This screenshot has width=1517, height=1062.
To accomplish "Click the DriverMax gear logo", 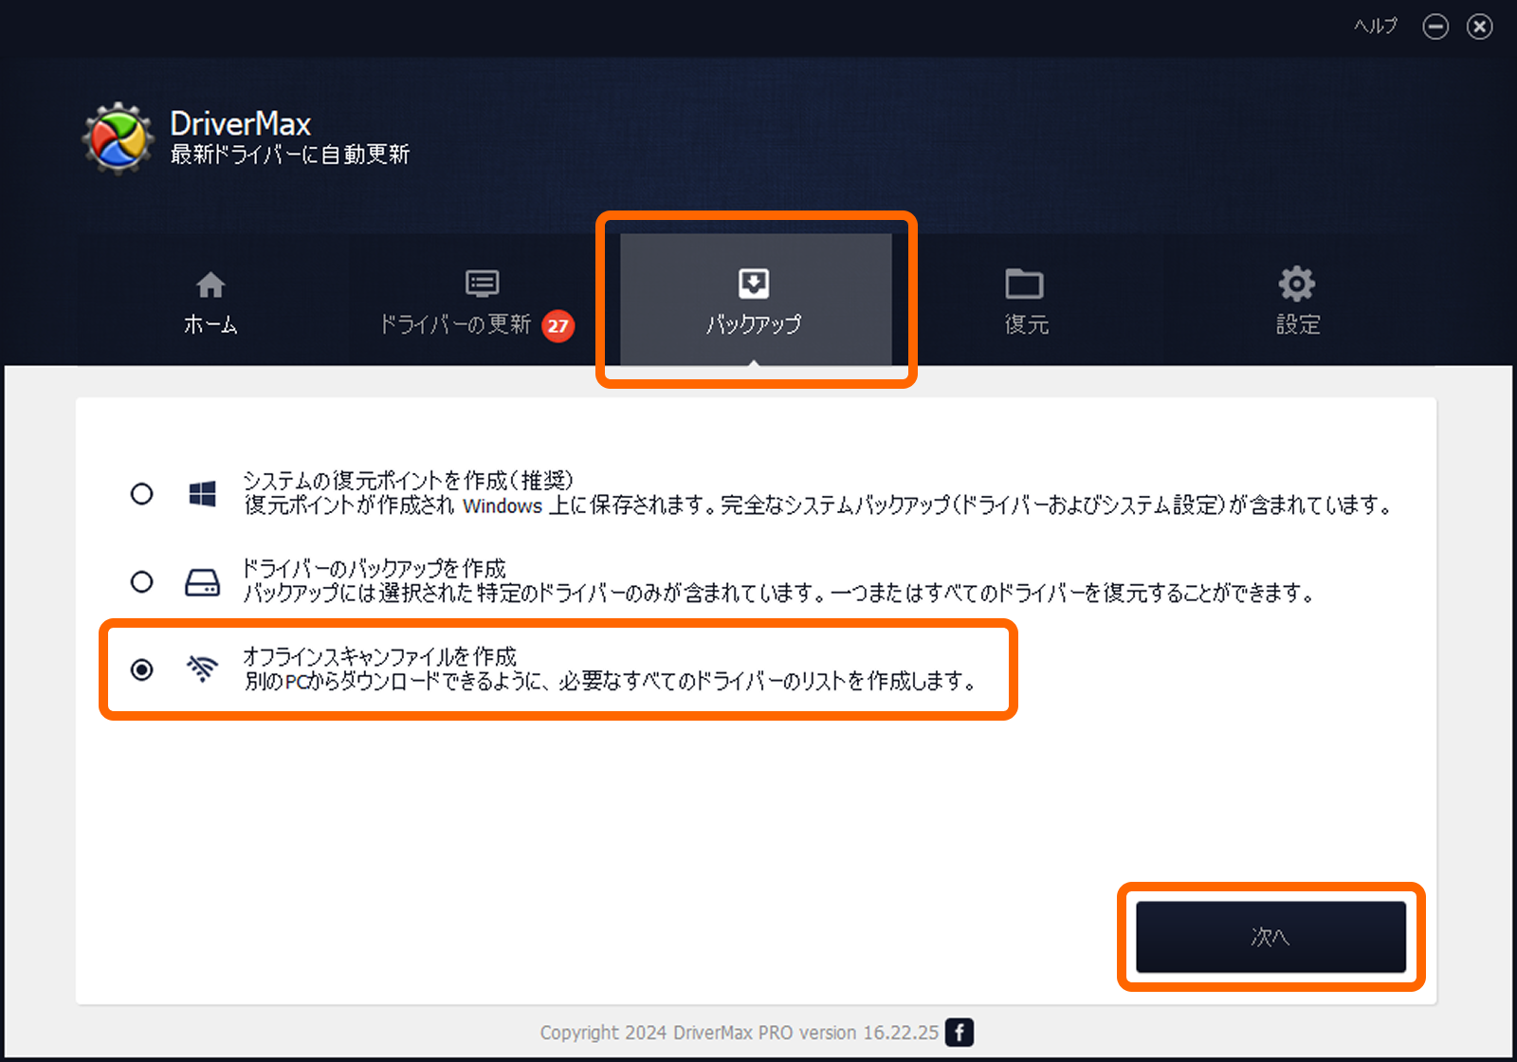I will [118, 139].
